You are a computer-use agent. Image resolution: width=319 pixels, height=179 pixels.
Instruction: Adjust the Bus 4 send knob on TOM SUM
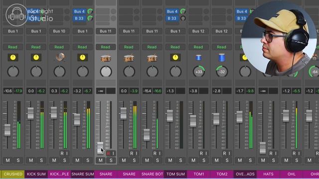[x=183, y=11]
